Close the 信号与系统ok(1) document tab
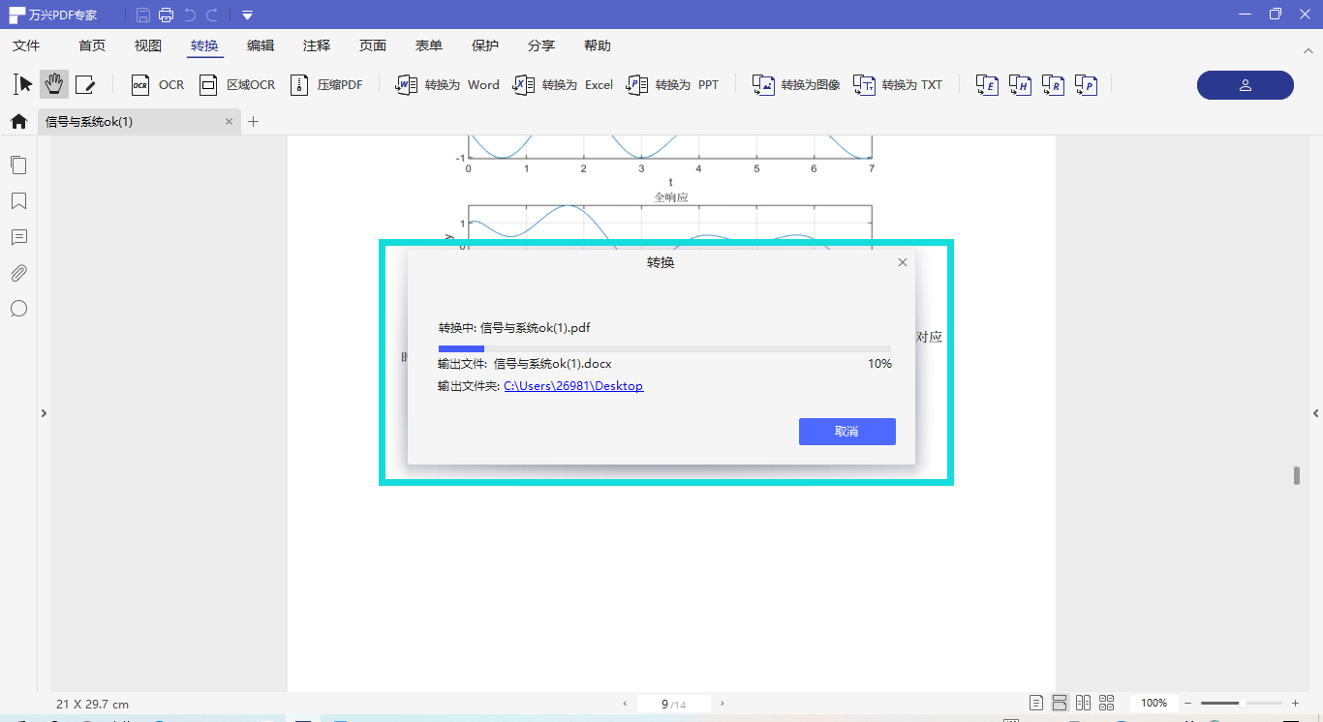1323x722 pixels. coord(230,121)
